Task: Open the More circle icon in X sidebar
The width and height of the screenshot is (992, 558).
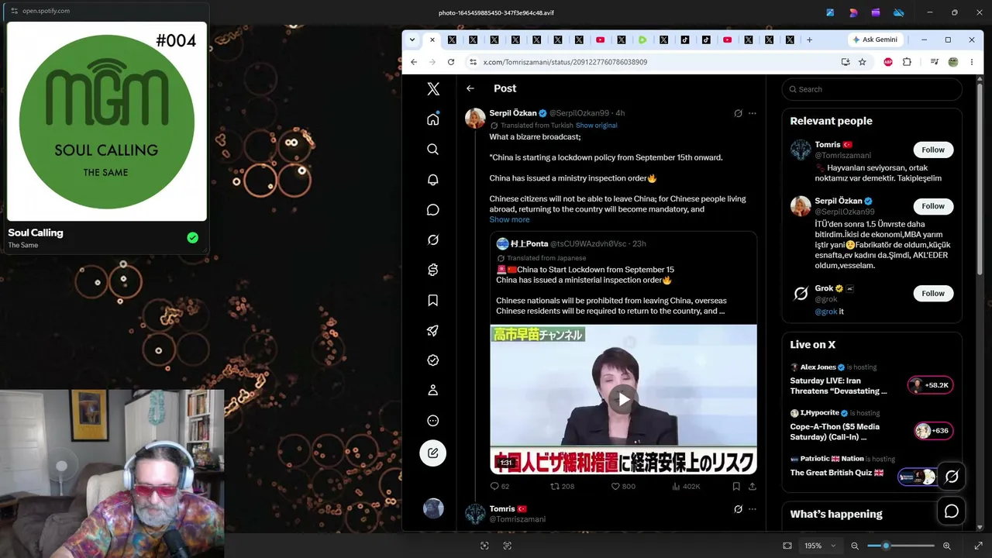Action: [433, 421]
